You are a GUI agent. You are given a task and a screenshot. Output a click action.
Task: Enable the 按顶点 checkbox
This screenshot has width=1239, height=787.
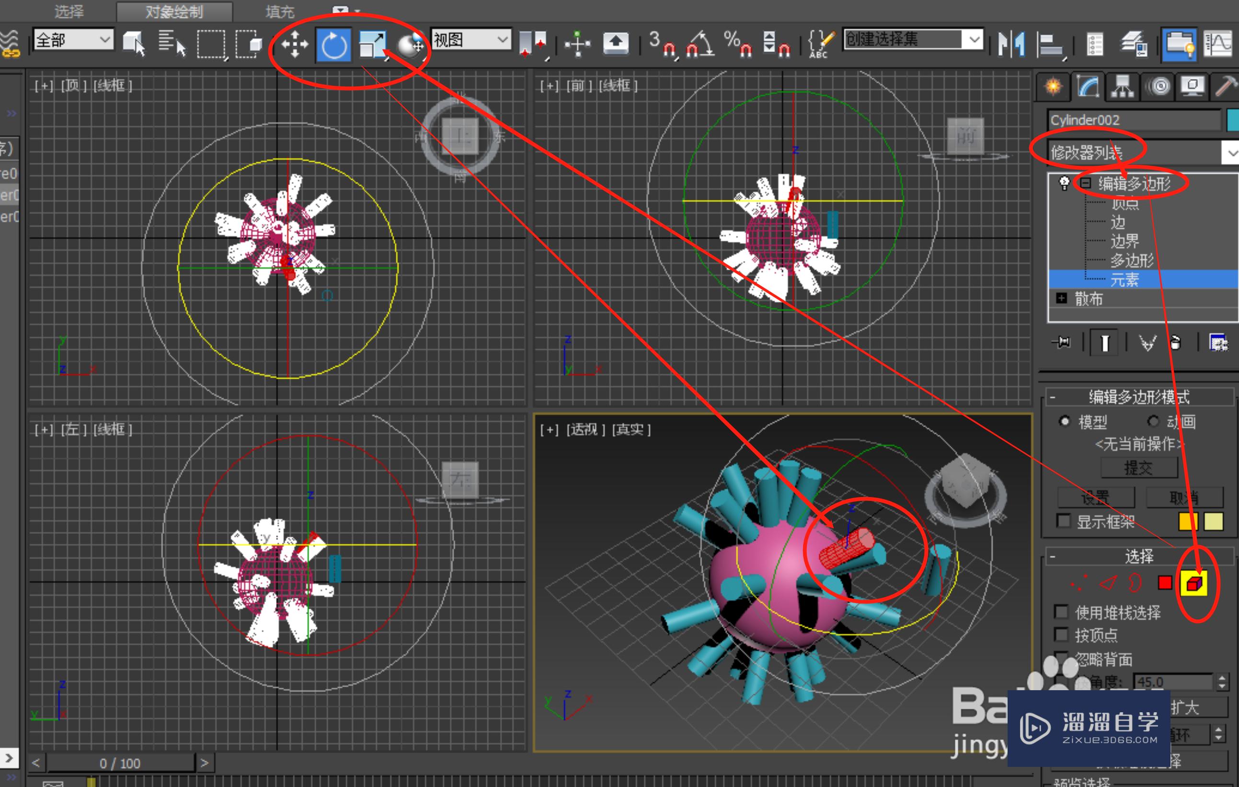pos(1061,634)
